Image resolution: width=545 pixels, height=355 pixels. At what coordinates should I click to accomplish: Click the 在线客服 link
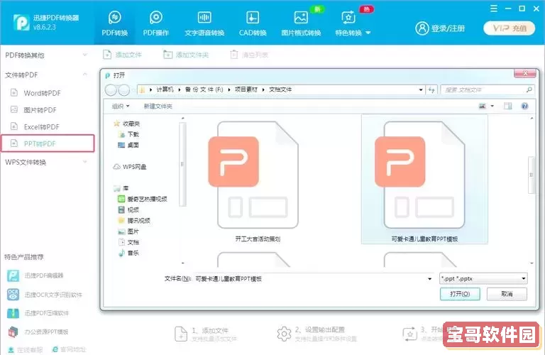[26, 349]
